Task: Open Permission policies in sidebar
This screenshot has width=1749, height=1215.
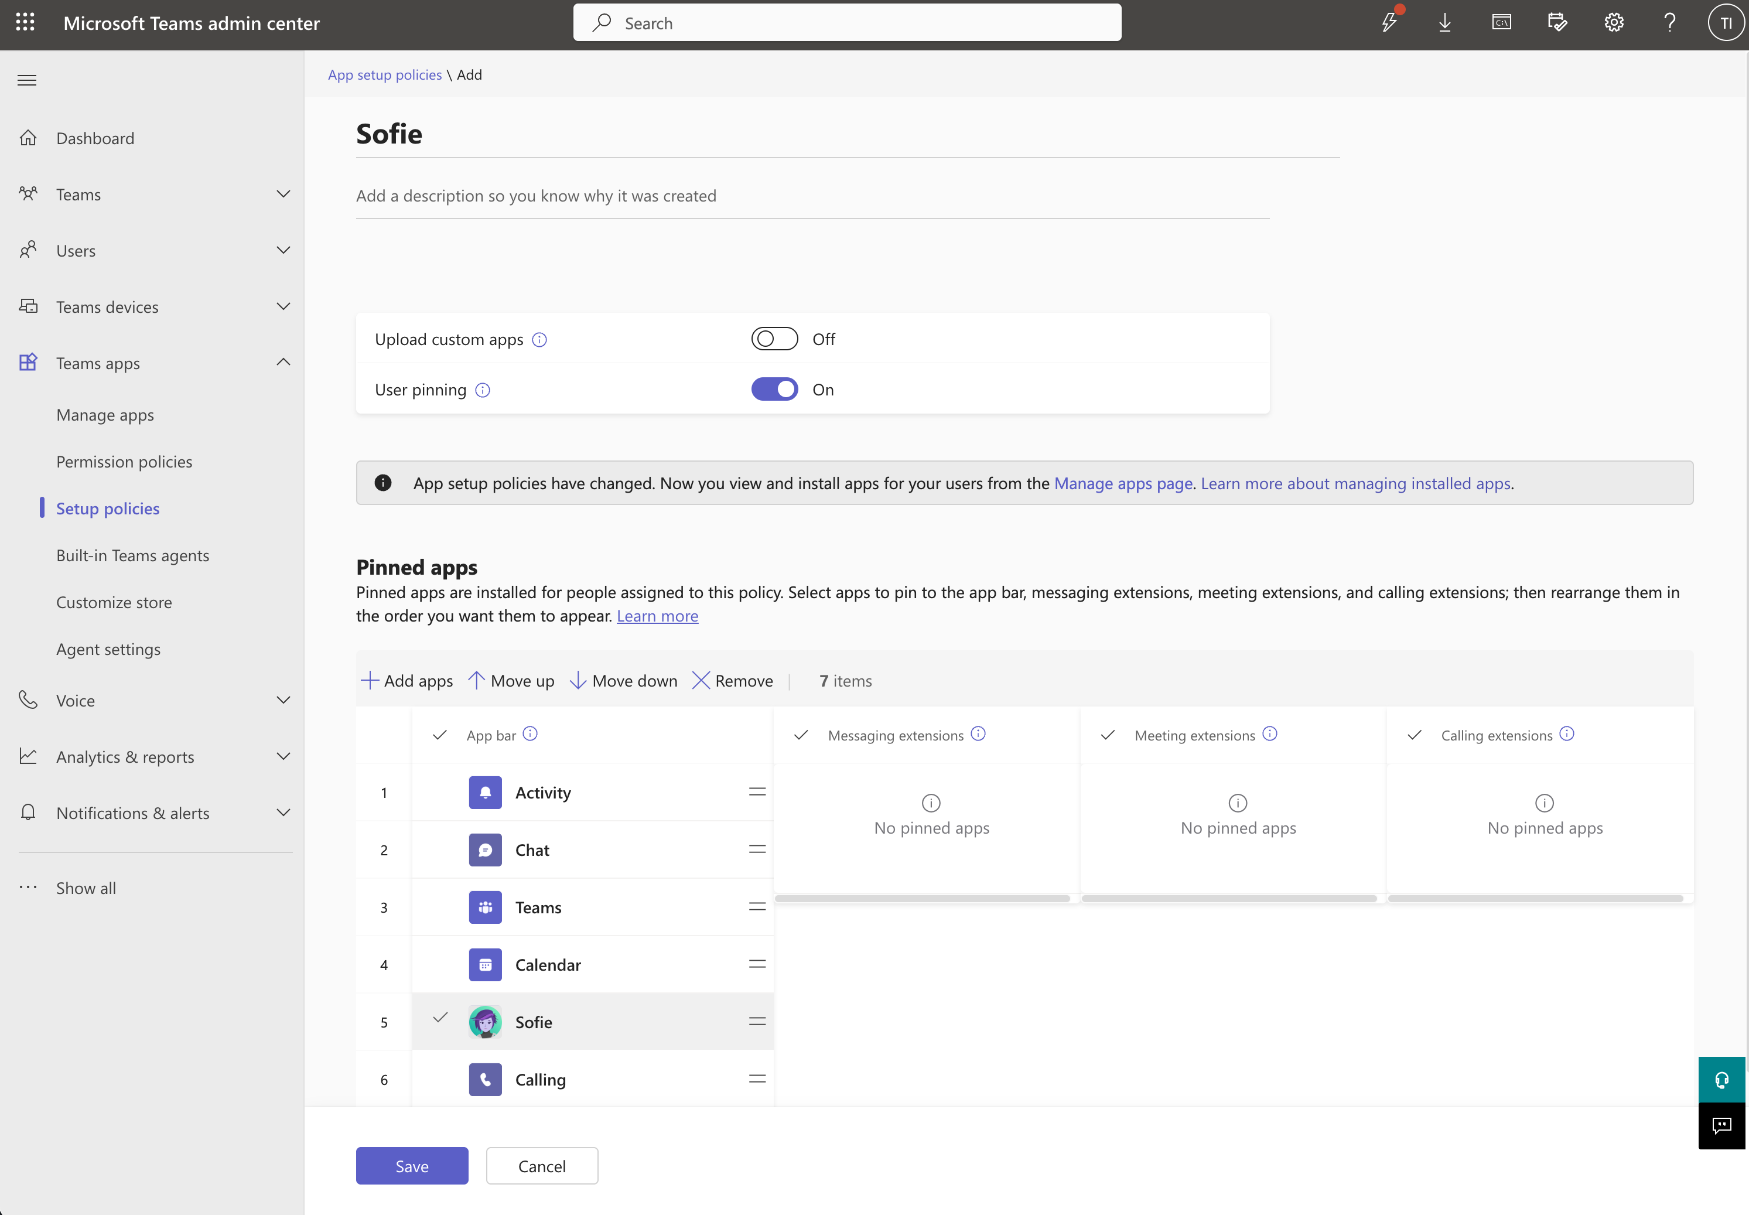Action: coord(124,462)
